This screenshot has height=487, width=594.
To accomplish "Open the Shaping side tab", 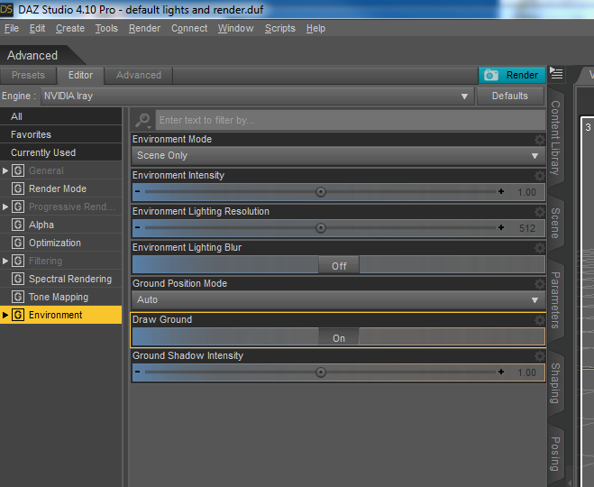I will (x=555, y=383).
